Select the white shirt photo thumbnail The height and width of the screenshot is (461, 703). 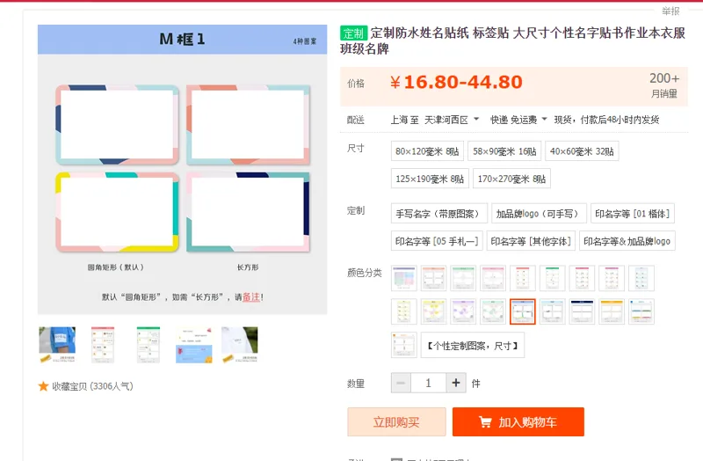pos(240,345)
